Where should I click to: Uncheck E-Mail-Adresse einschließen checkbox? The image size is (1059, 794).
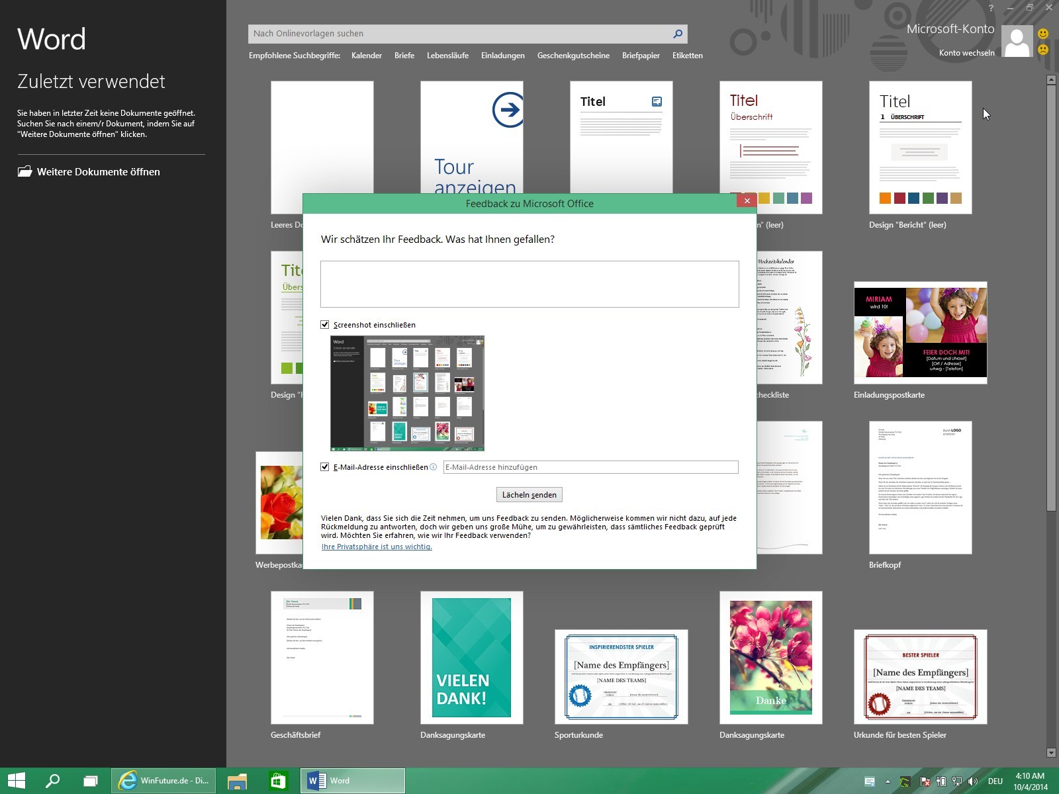(x=325, y=467)
